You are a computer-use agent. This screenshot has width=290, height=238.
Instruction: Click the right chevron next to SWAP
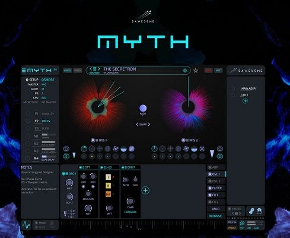pos(149,125)
